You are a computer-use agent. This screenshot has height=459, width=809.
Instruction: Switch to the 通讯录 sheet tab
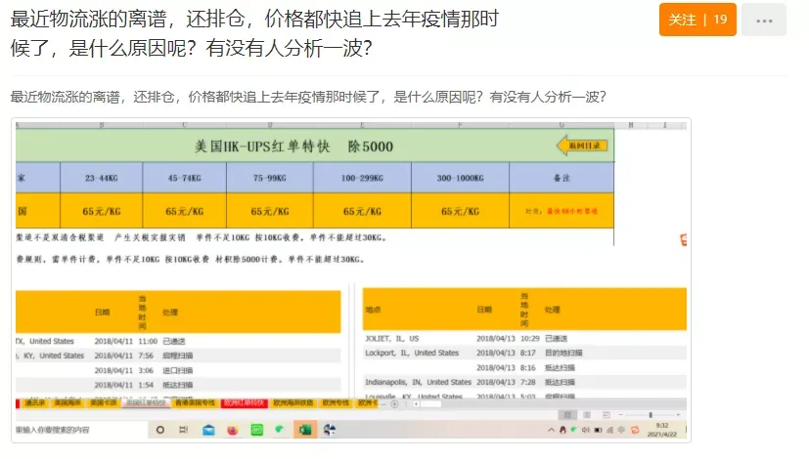point(35,403)
